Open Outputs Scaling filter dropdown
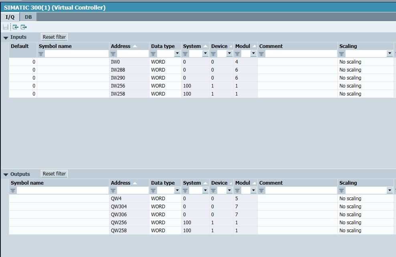 390,190
